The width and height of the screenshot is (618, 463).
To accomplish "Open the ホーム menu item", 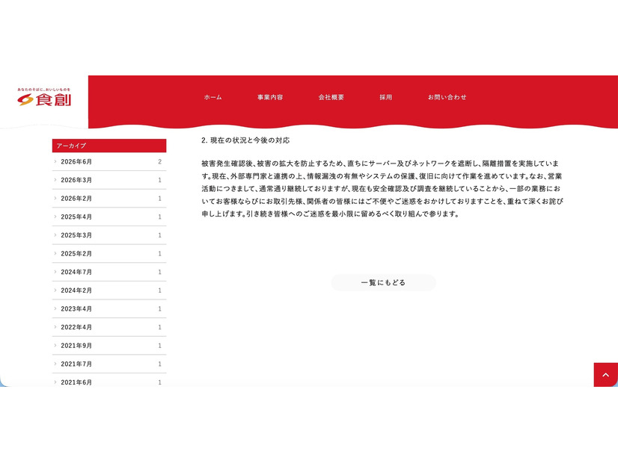I will pyautogui.click(x=212, y=97).
